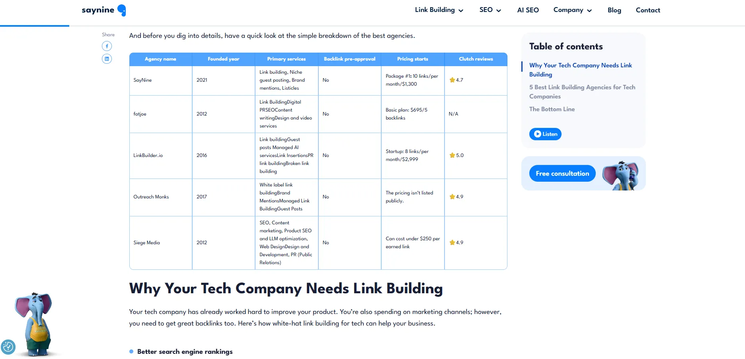Click the star next to Siege Media's rating
This screenshot has width=745, height=359.
point(452,242)
